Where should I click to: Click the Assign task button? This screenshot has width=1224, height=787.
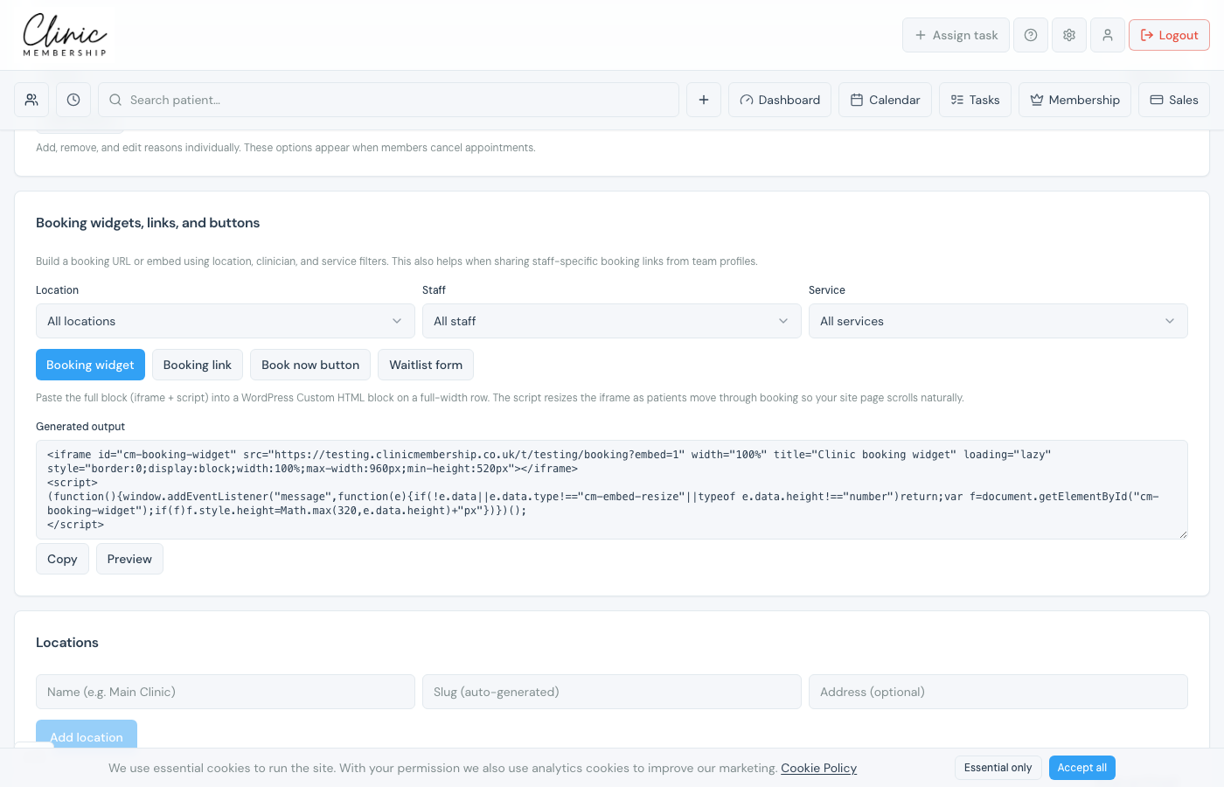coord(956,35)
